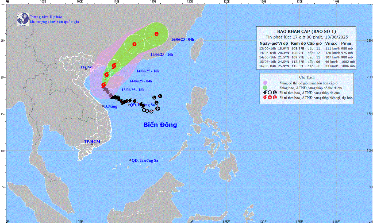The image size is (373, 224).
Task: Click the '112.5°E' longitude cell
Action: [x=298, y=62]
